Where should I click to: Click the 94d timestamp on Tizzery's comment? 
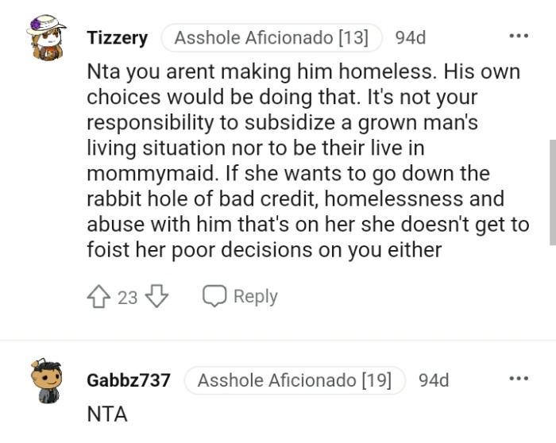[411, 37]
